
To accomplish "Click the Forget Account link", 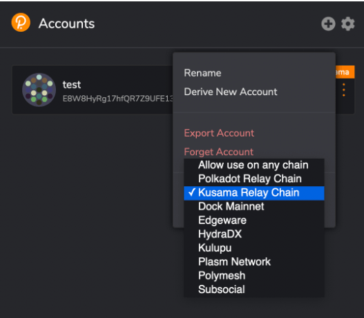I will [x=218, y=152].
